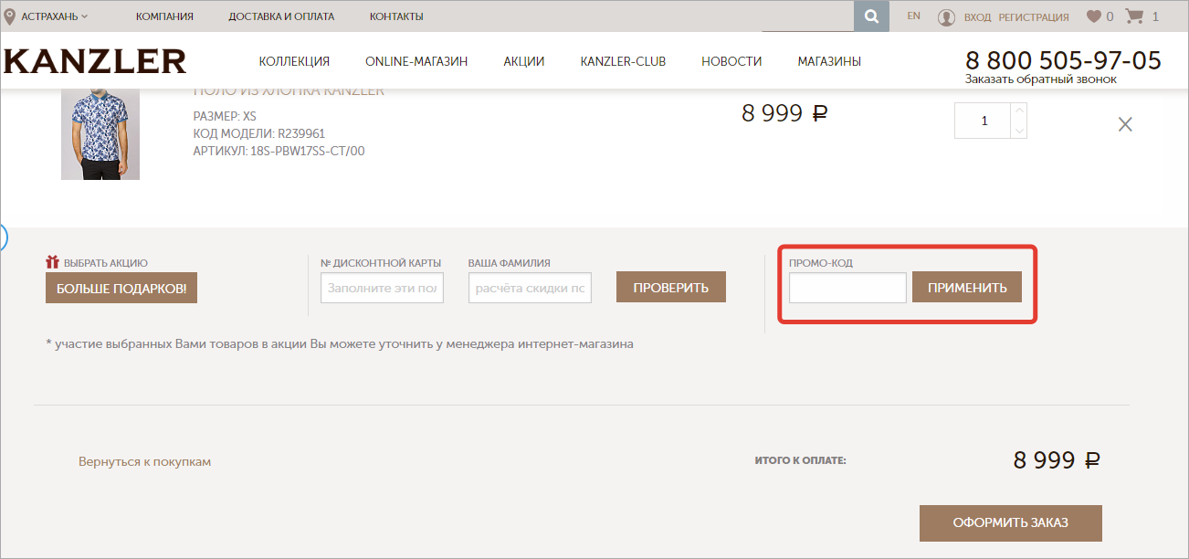Open the Магазины section
This screenshot has width=1189, height=559.
829,62
